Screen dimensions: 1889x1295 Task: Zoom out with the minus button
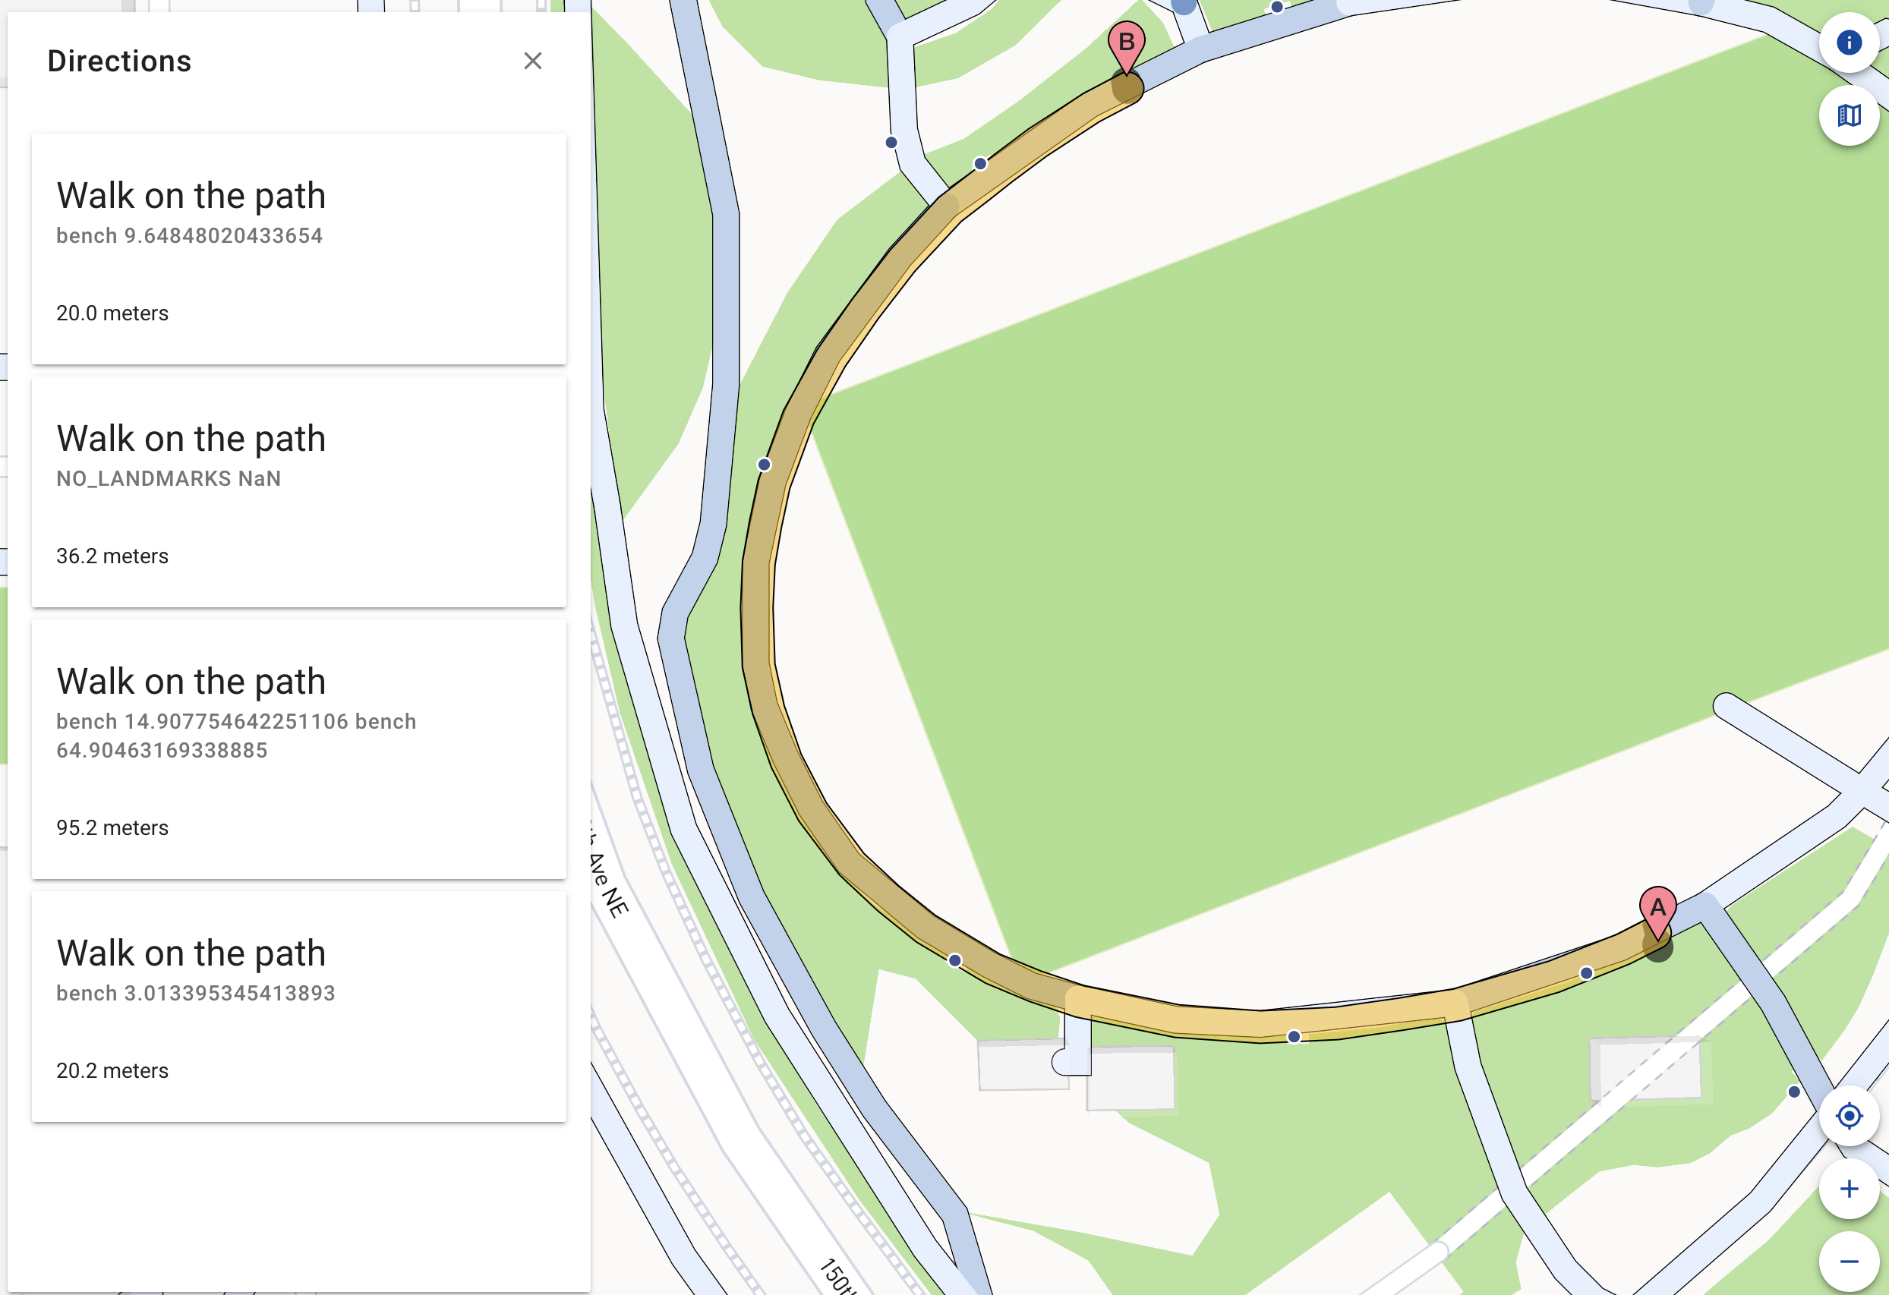point(1848,1262)
